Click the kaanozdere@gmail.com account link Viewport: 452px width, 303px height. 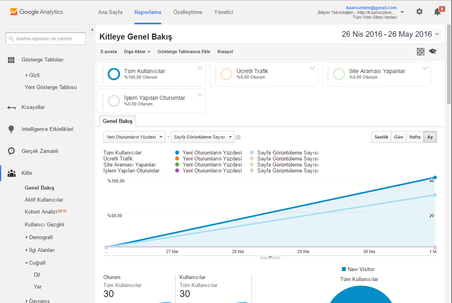[x=371, y=8]
